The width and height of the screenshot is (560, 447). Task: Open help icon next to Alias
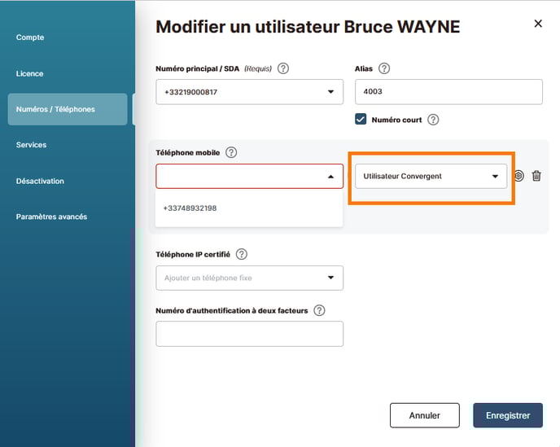pos(384,68)
